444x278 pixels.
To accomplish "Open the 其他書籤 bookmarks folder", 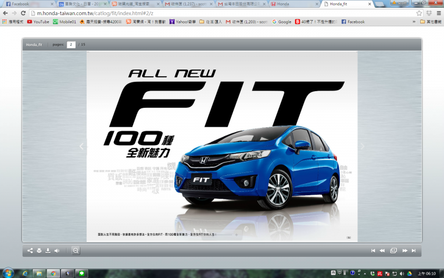I will pyautogui.click(x=431, y=22).
